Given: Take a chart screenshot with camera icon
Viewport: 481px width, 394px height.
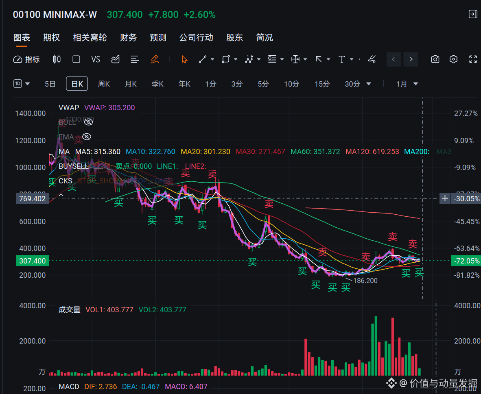Looking at the screenshot, I should point(435,59).
